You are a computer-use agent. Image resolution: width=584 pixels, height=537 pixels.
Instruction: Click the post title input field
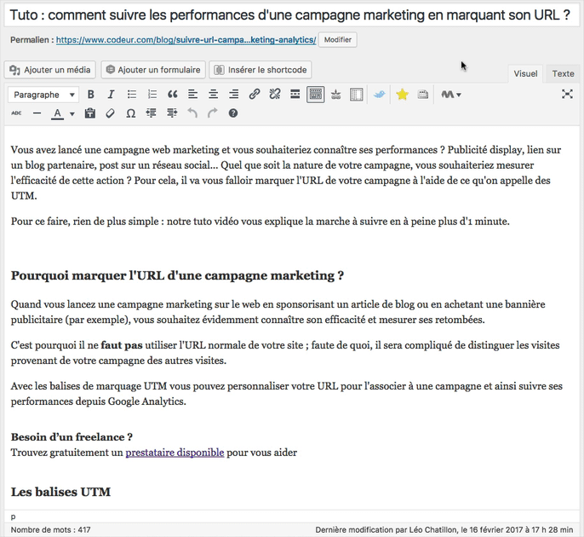pyautogui.click(x=292, y=15)
